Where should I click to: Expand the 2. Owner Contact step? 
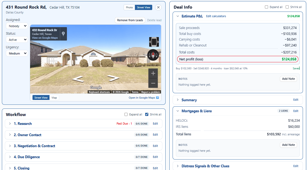point(10,135)
